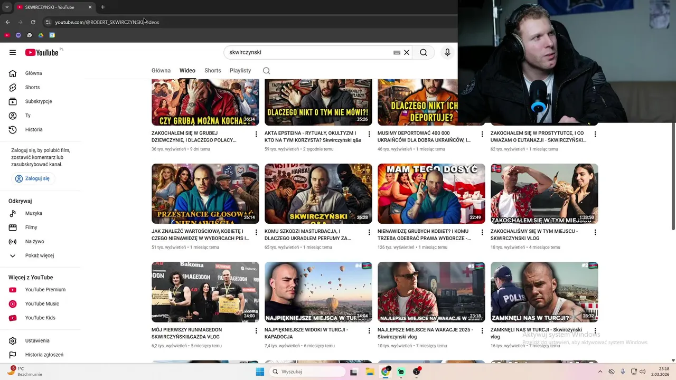This screenshot has height=380, width=676.
Task: Open on-screen keyboard icon in search box
Action: coord(397,53)
